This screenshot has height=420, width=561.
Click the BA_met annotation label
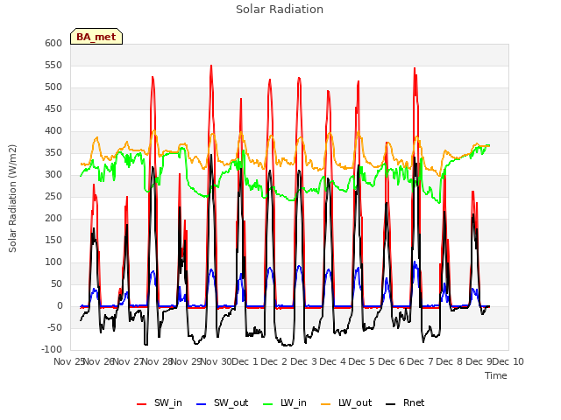pyautogui.click(x=96, y=37)
